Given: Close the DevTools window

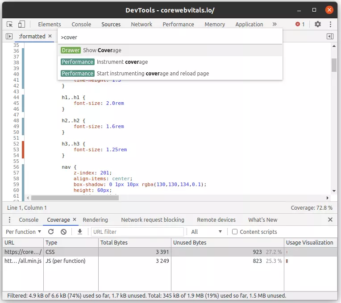Looking at the screenshot, I should coord(329,10).
